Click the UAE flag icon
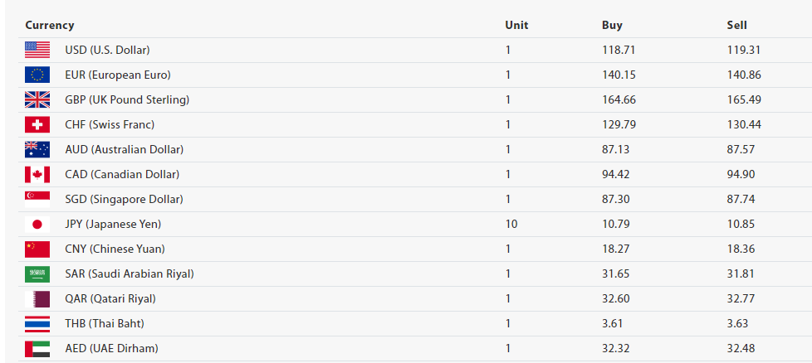Image resolution: width=812 pixels, height=363 pixels. point(37,348)
